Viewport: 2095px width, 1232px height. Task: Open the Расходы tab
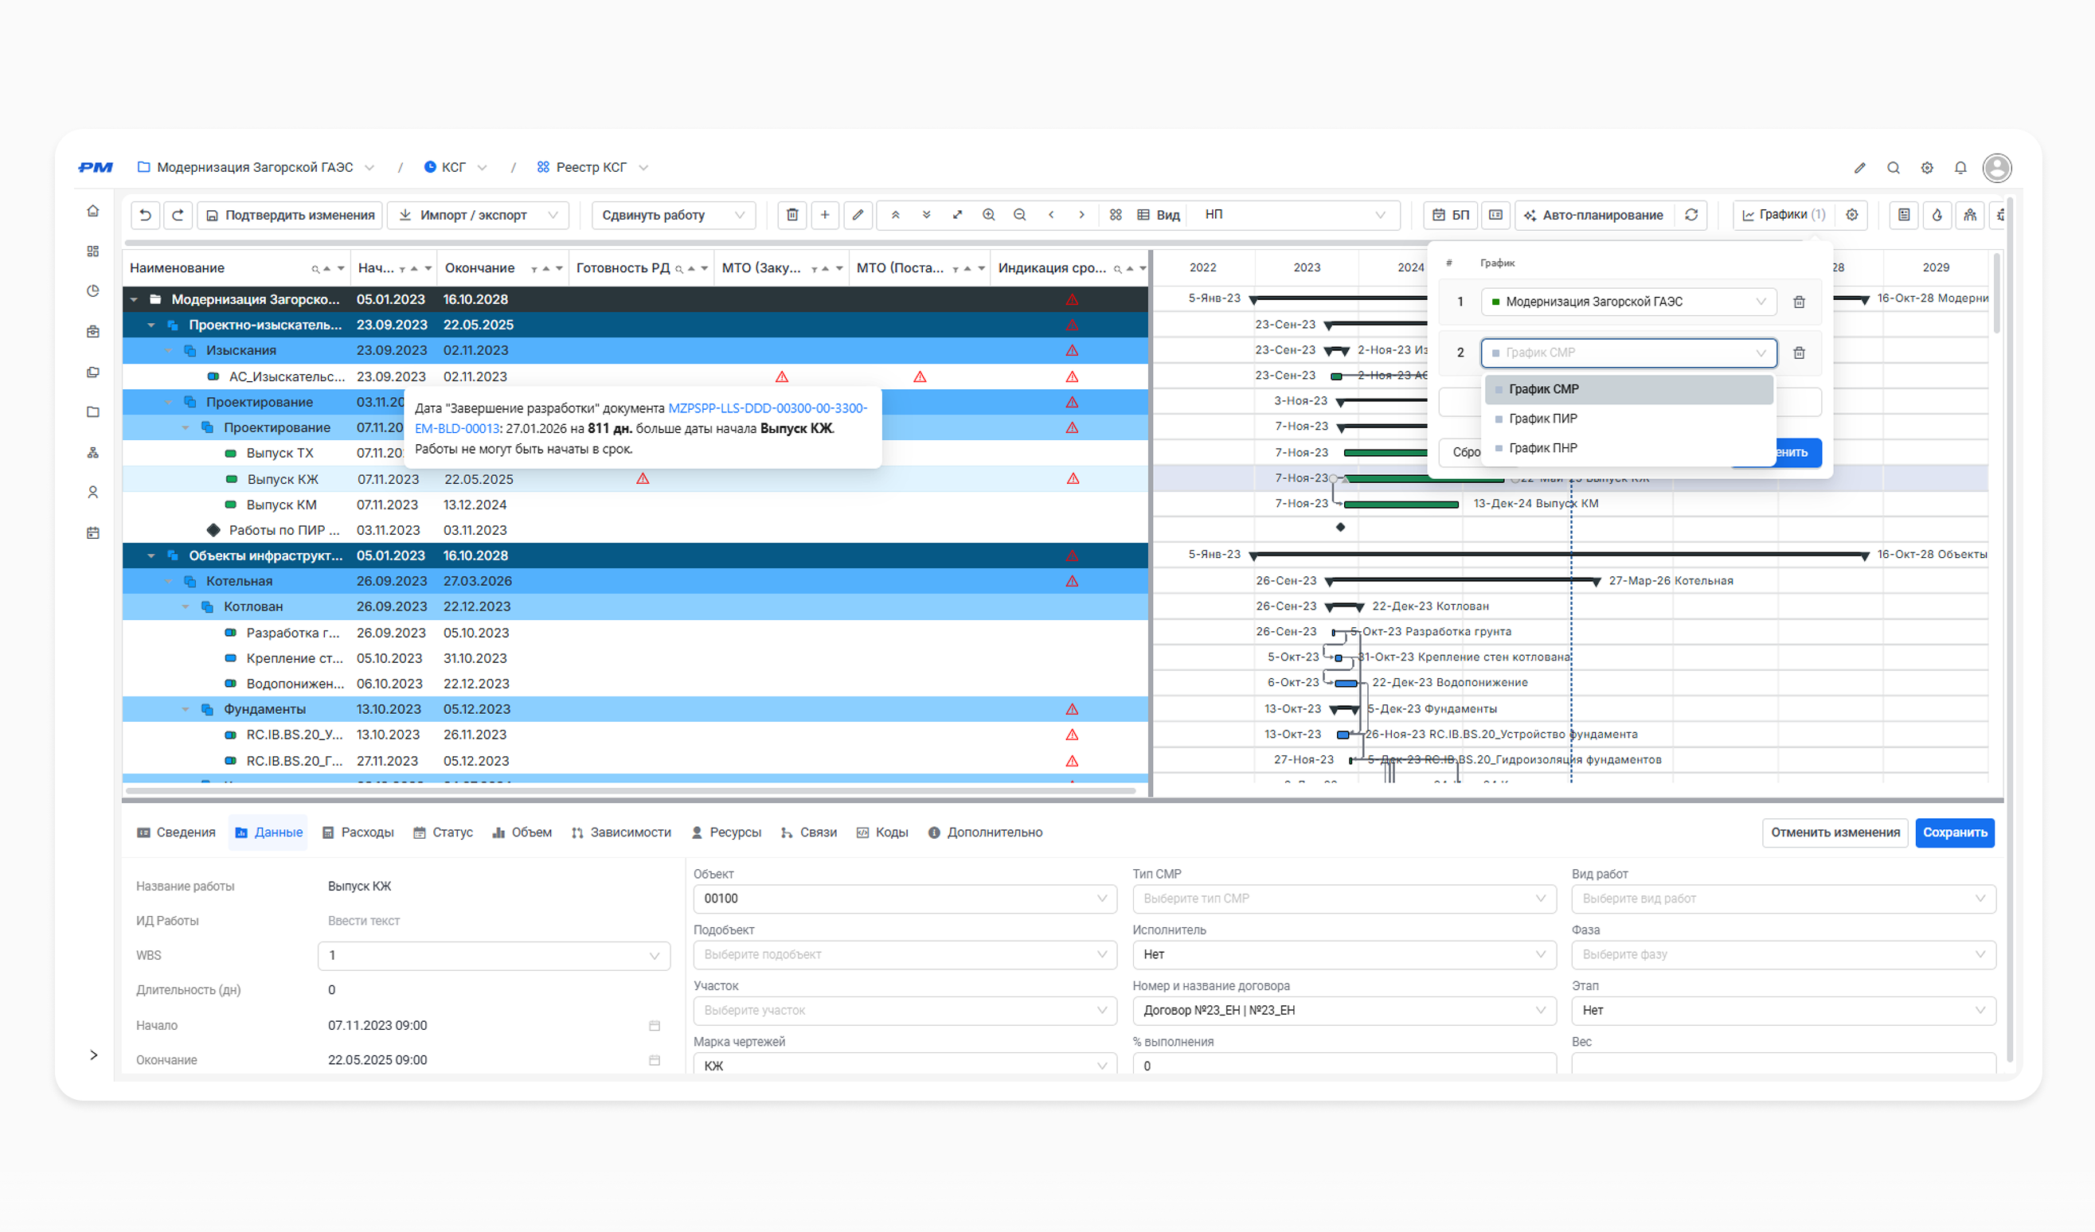pyautogui.click(x=358, y=832)
